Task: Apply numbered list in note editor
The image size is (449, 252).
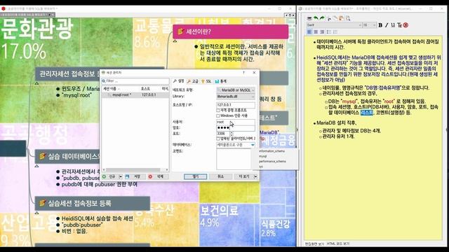Action: click(335, 32)
